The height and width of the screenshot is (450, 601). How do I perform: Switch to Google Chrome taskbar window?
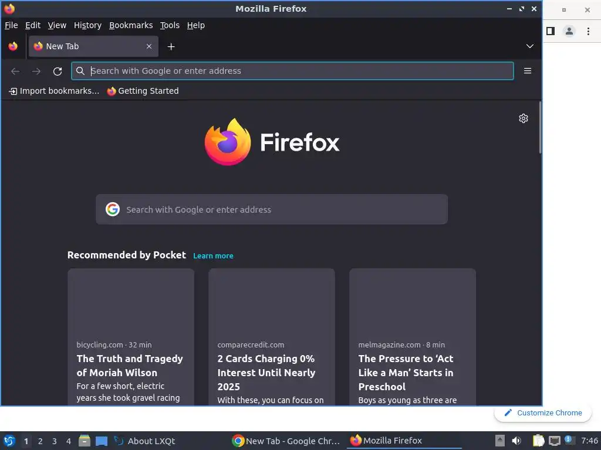pyautogui.click(x=286, y=441)
